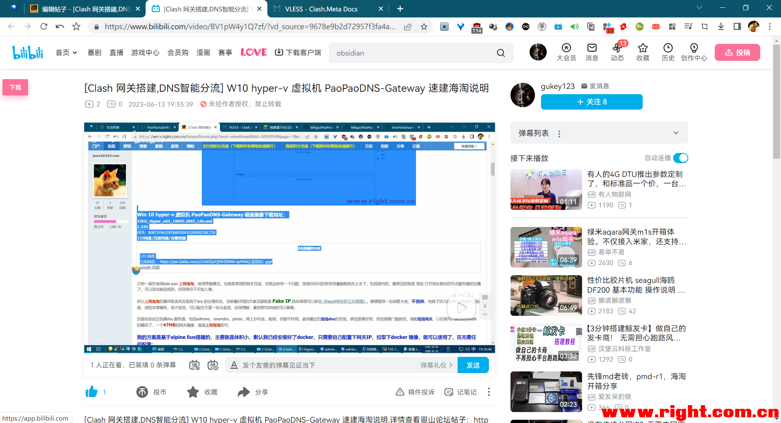This screenshot has height=423, width=781.
Task: Click the pink 下载 button
Action: coord(15,87)
